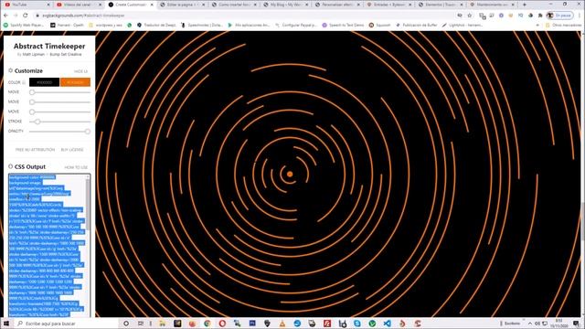
Task: Click 'FREE W/ ATTRIBUTION' option
Action: pos(35,150)
